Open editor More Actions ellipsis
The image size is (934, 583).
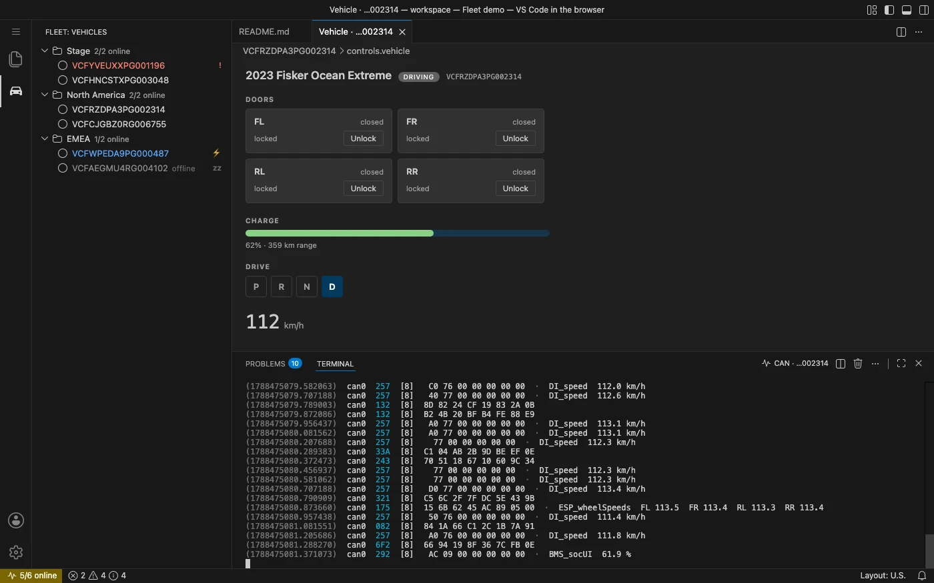919,32
